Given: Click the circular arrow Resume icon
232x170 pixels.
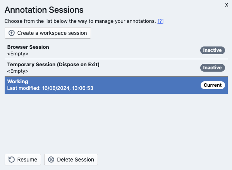Looking at the screenshot, I should (x=12, y=160).
